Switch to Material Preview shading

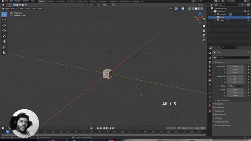[199, 9]
